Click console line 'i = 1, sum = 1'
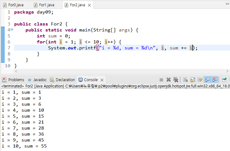Image resolution: width=230 pixels, height=151 pixels. click(x=21, y=92)
